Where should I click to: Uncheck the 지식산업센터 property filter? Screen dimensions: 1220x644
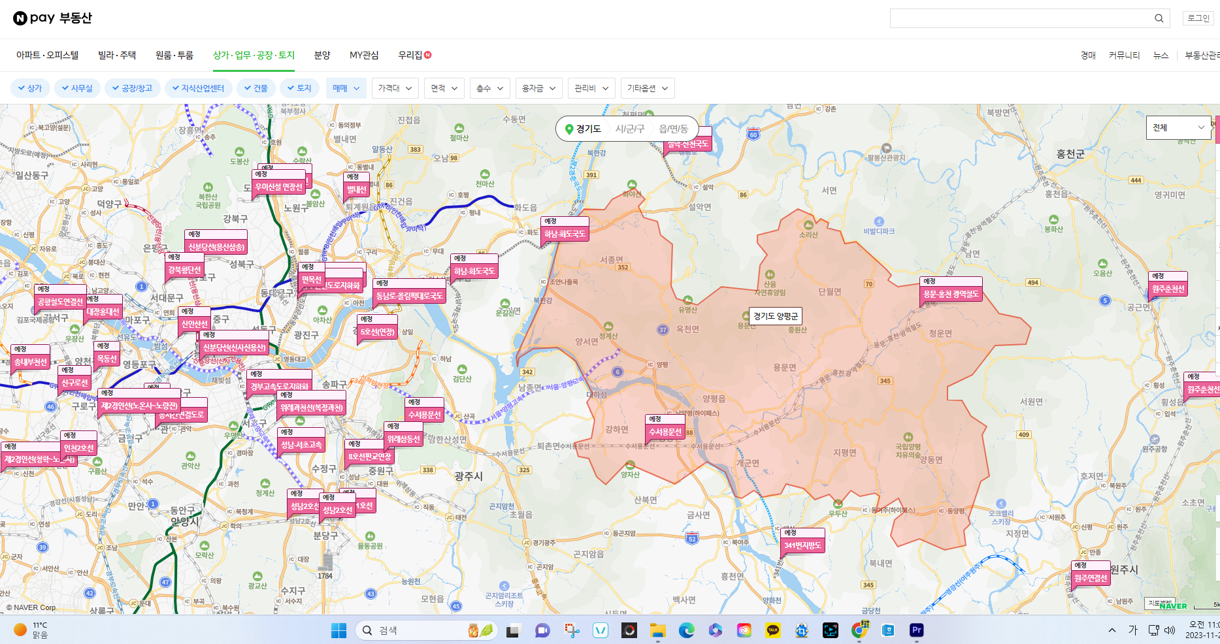coord(198,88)
